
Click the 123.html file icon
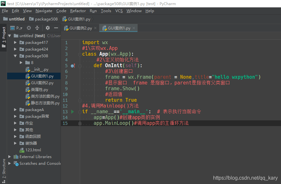coord(22,150)
